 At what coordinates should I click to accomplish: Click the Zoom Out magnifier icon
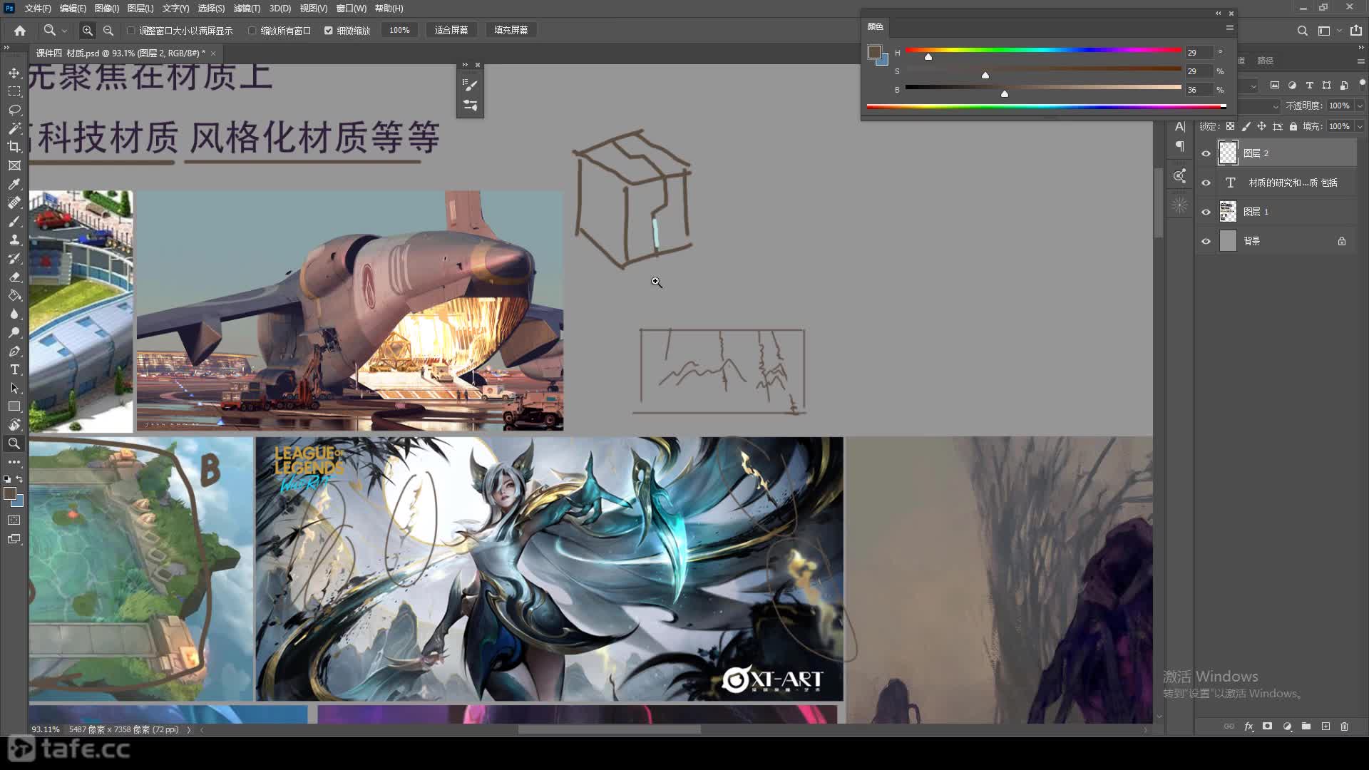108,31
